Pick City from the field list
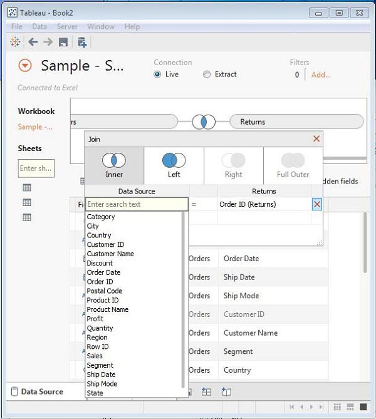 [93, 226]
